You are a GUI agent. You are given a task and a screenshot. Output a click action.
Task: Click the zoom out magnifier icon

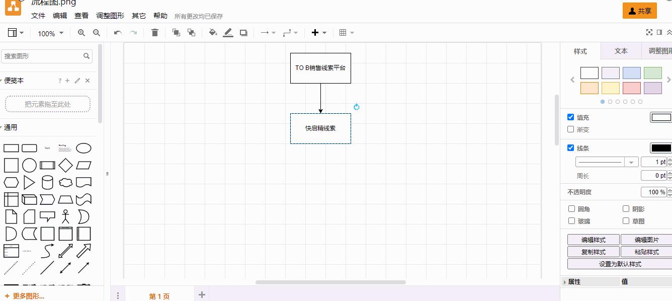pos(97,33)
